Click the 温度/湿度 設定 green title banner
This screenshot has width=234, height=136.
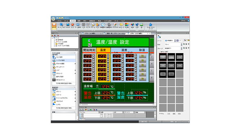pos(116,42)
